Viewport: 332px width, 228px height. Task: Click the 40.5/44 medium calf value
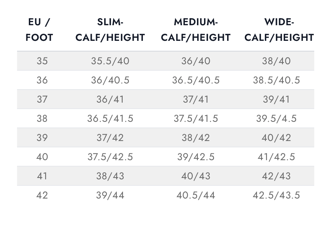coord(196,195)
